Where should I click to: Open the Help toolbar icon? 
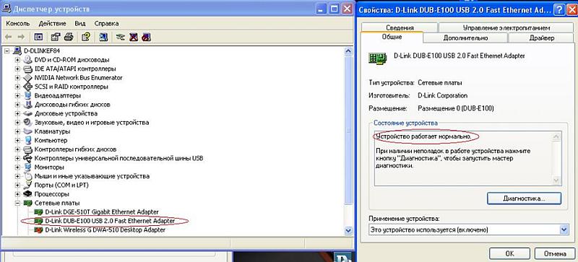85,37
